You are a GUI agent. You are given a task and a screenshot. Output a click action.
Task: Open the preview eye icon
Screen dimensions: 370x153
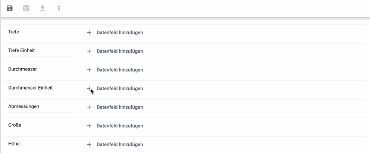point(26,8)
